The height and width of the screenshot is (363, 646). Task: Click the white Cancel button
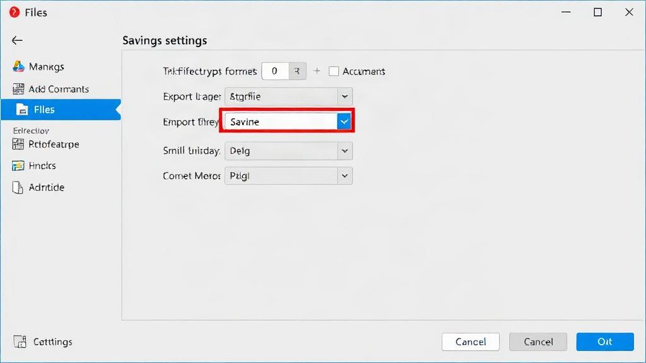pyautogui.click(x=471, y=342)
